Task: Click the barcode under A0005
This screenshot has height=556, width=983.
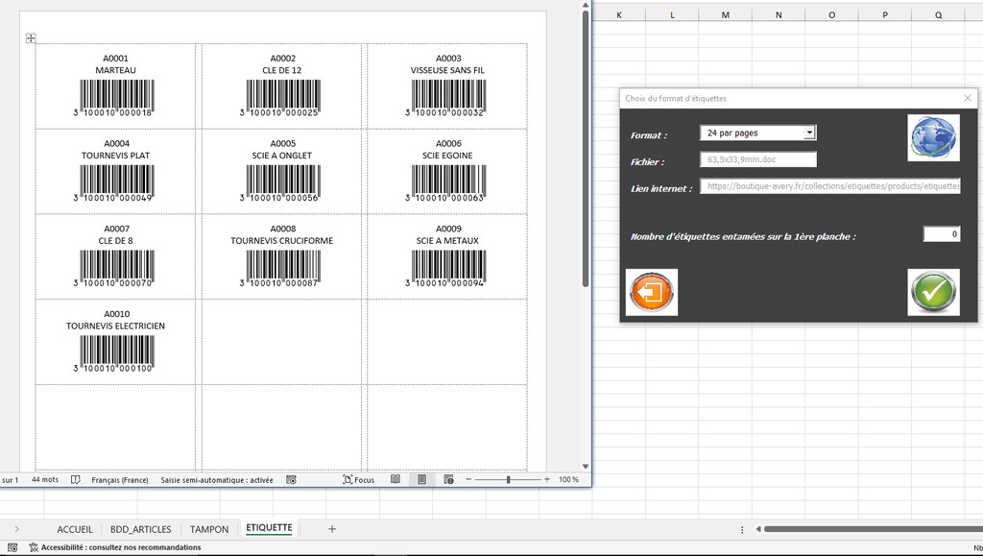Action: click(282, 183)
